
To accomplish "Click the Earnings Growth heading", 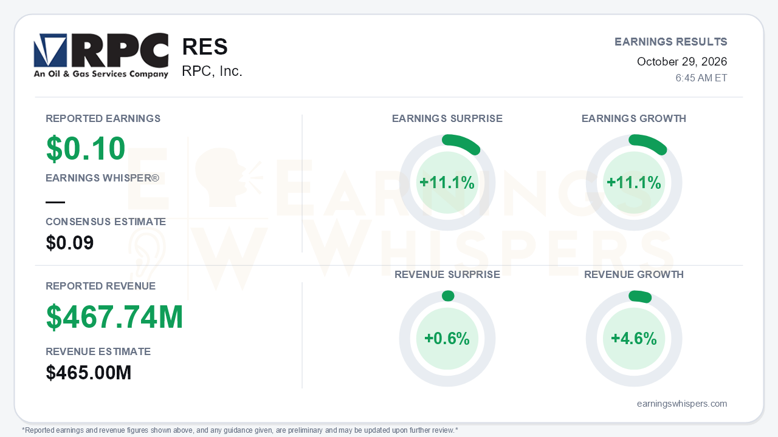I will point(634,118).
